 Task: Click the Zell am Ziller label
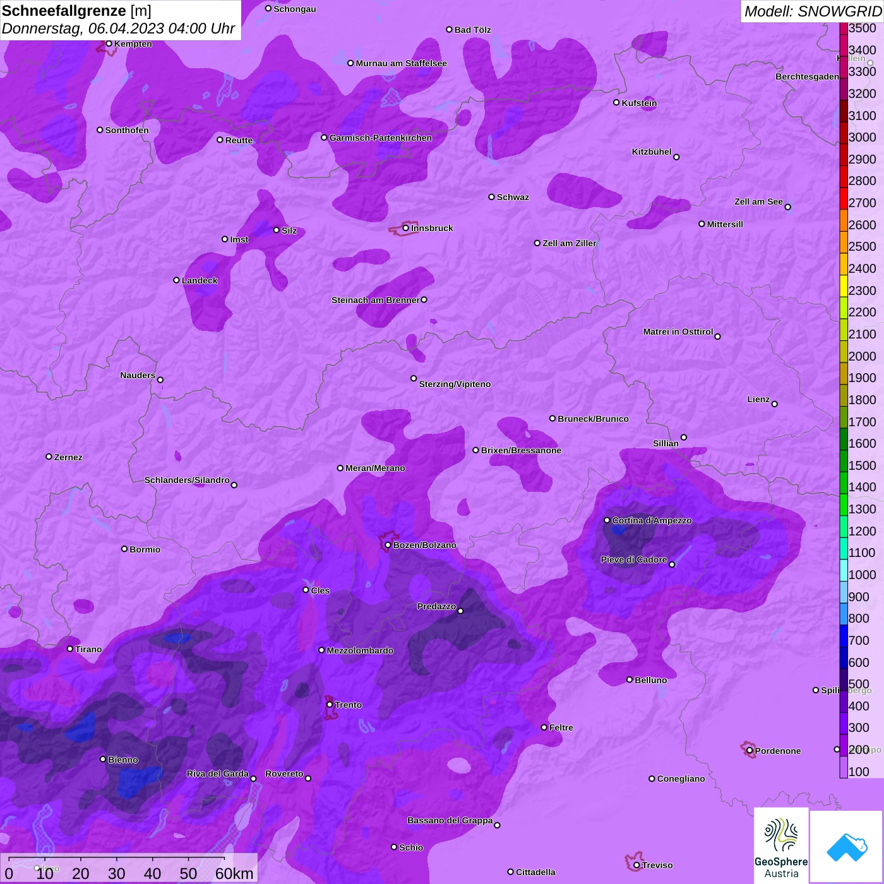(x=570, y=243)
